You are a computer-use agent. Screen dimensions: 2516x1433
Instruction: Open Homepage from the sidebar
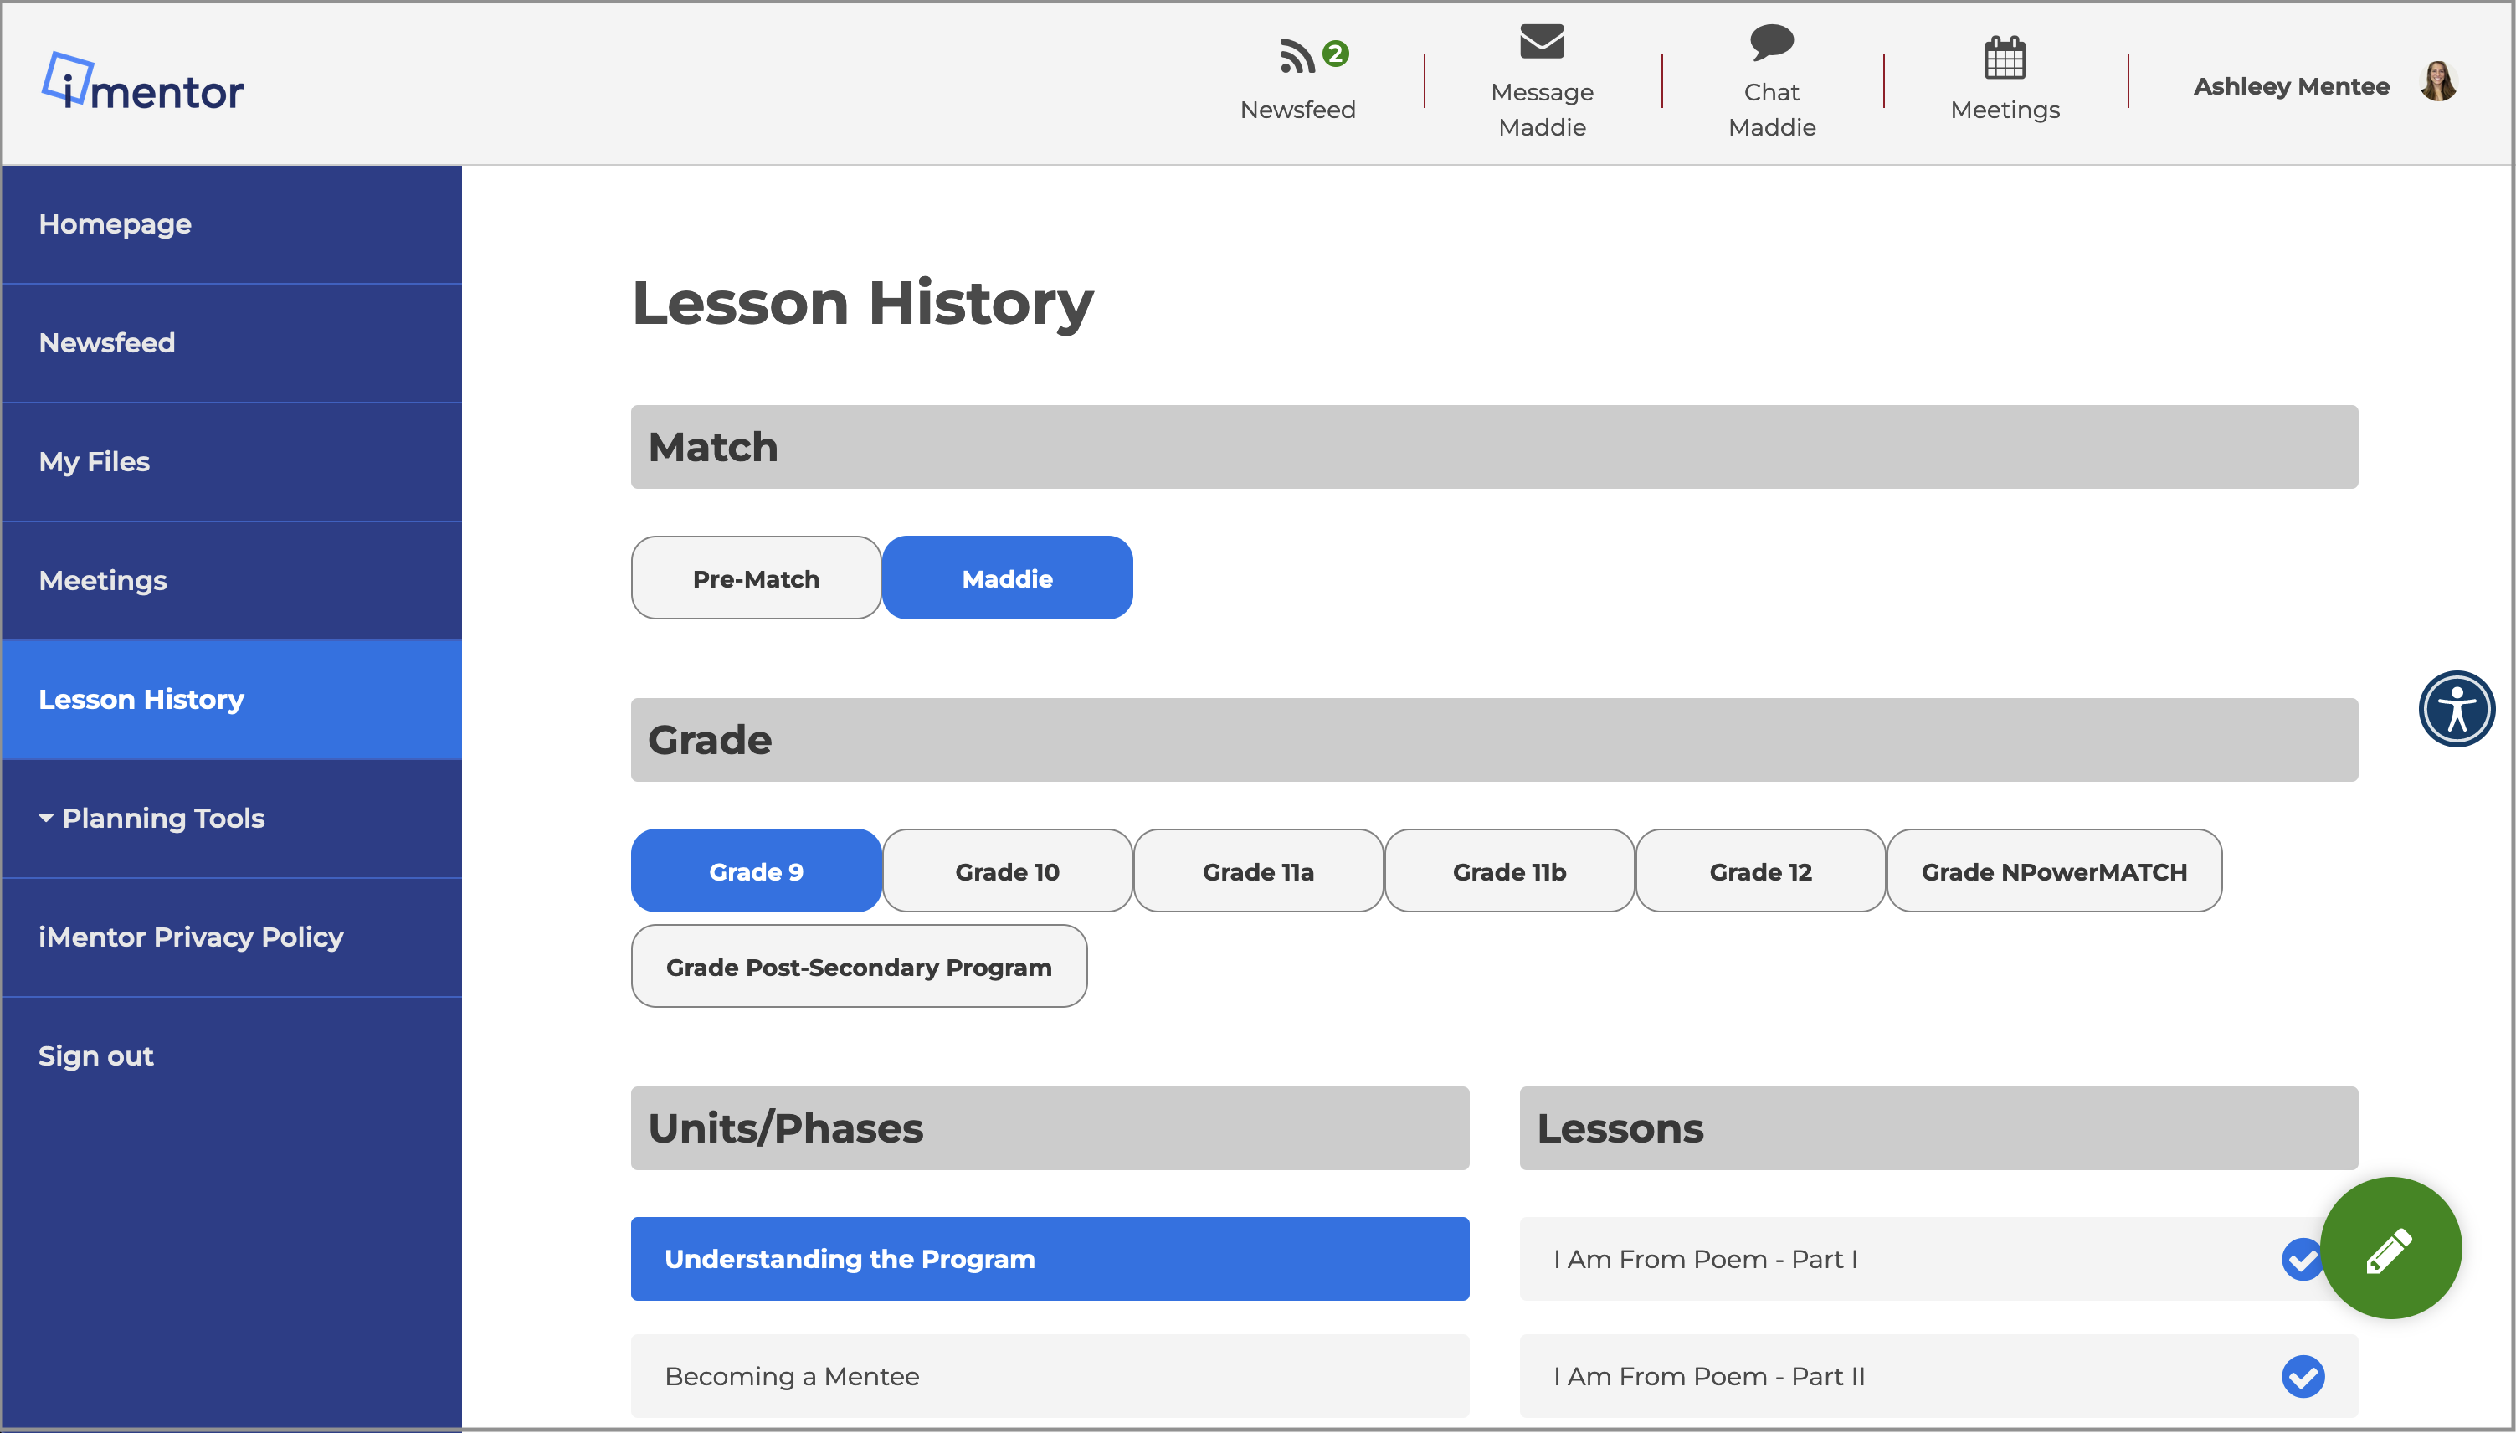click(x=116, y=224)
